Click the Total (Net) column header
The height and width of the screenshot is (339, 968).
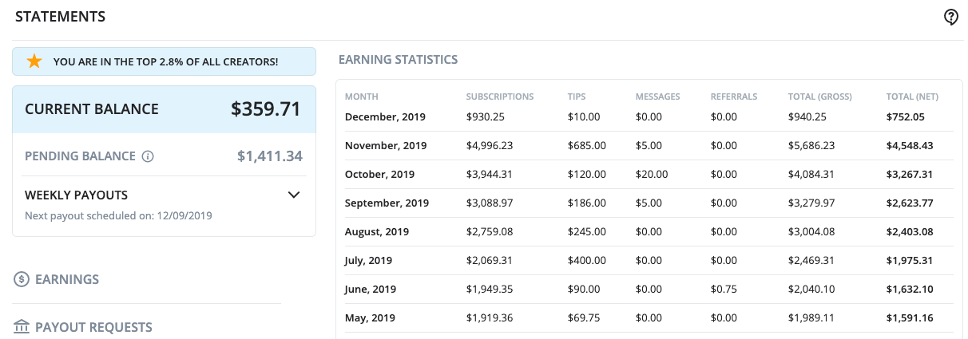click(x=912, y=97)
